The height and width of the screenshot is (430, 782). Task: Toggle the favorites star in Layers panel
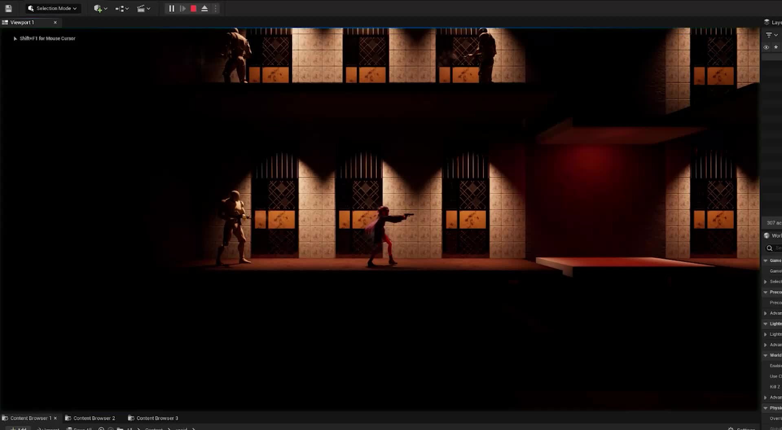[x=776, y=47]
